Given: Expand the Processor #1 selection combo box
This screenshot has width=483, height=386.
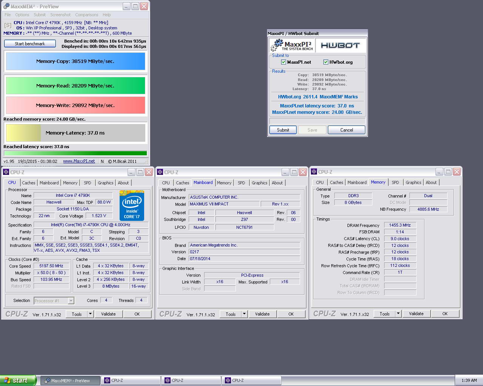Looking at the screenshot, I should pos(71,301).
